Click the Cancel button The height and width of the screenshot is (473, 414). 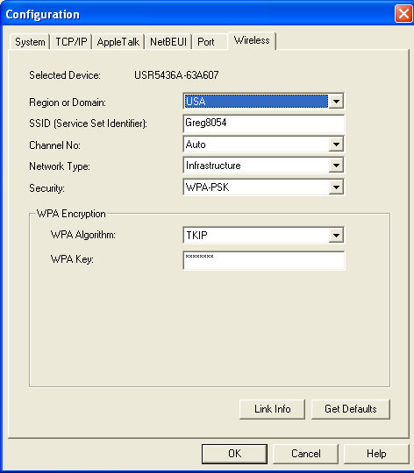tap(305, 454)
